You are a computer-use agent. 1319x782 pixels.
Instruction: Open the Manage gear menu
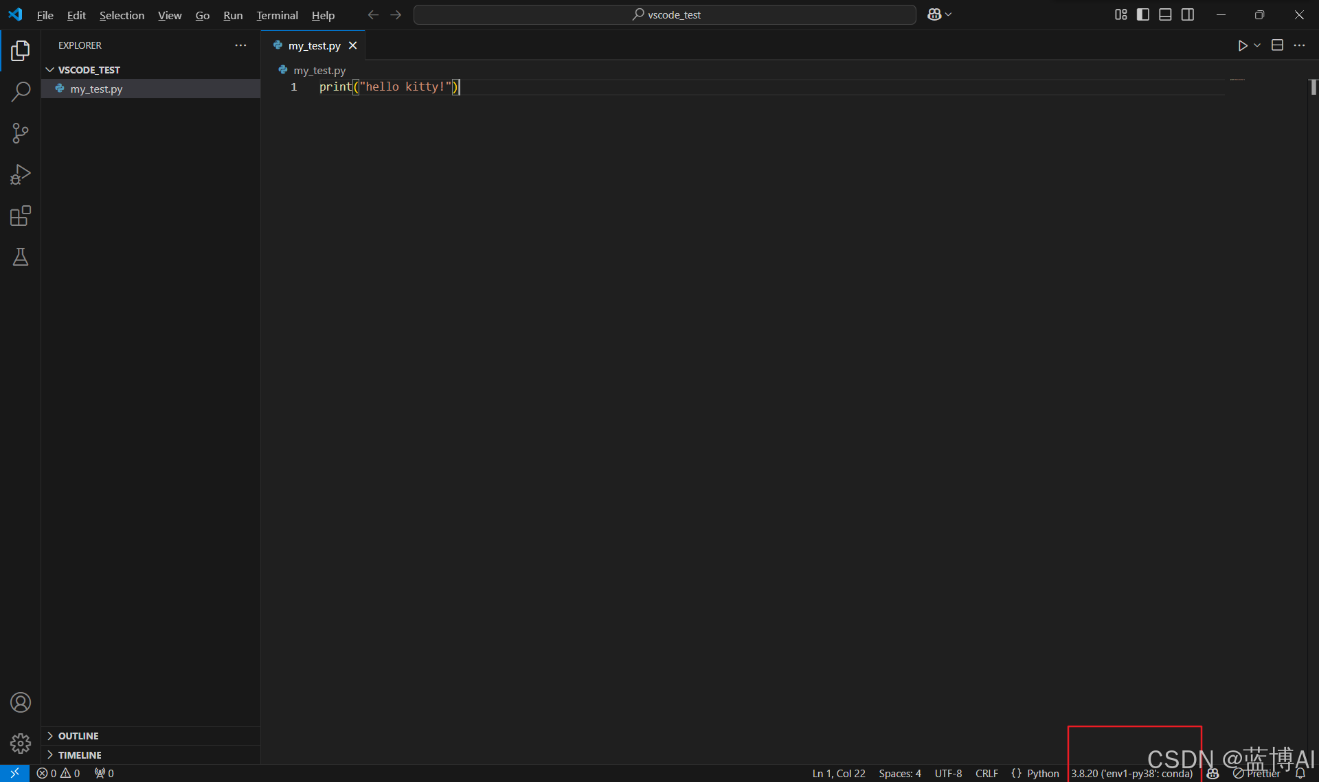[x=21, y=744]
